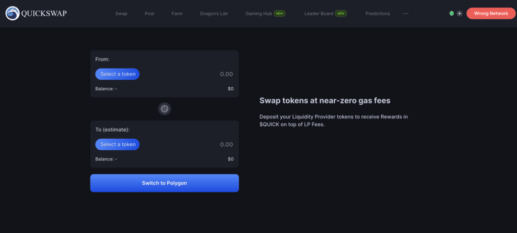Open the three-dots more menu
Image resolution: width=517 pixels, height=233 pixels.
pos(405,14)
